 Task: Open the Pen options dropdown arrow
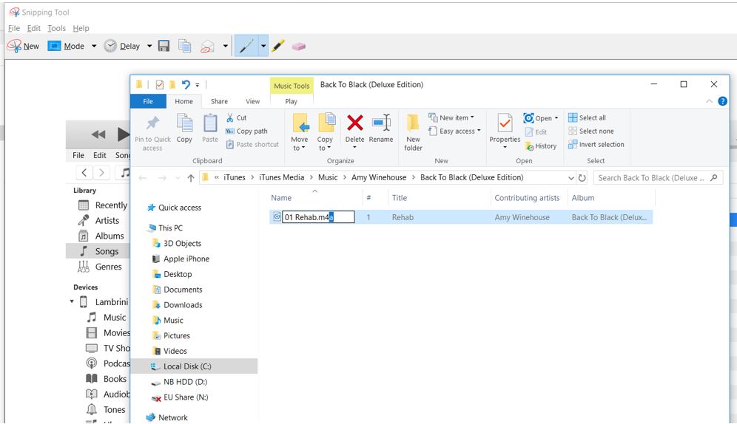tap(263, 46)
